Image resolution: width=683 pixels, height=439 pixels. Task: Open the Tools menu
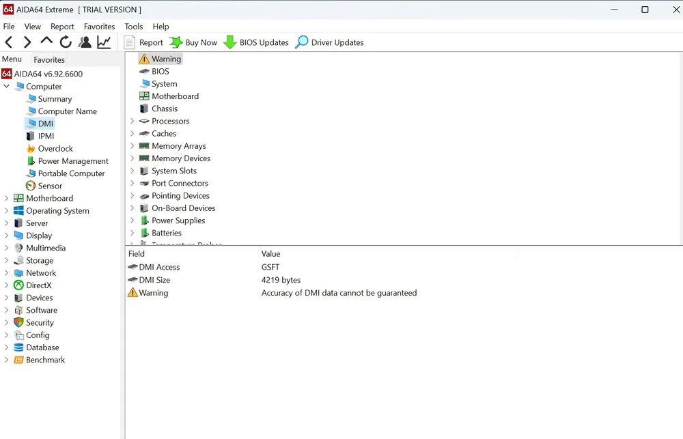click(x=134, y=27)
